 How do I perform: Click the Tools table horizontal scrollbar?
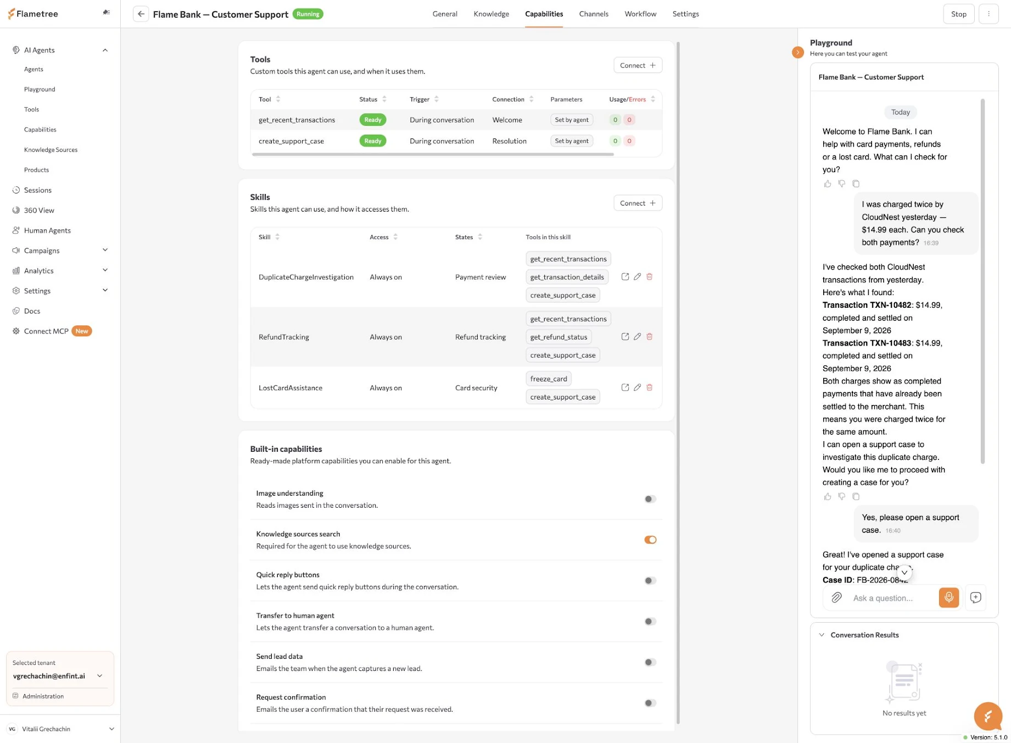pos(433,154)
